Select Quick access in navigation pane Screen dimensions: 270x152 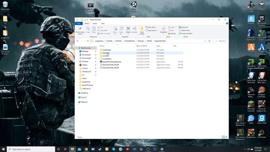click(x=86, y=48)
